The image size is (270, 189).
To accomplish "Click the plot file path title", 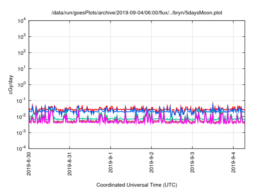I will 137,13.
